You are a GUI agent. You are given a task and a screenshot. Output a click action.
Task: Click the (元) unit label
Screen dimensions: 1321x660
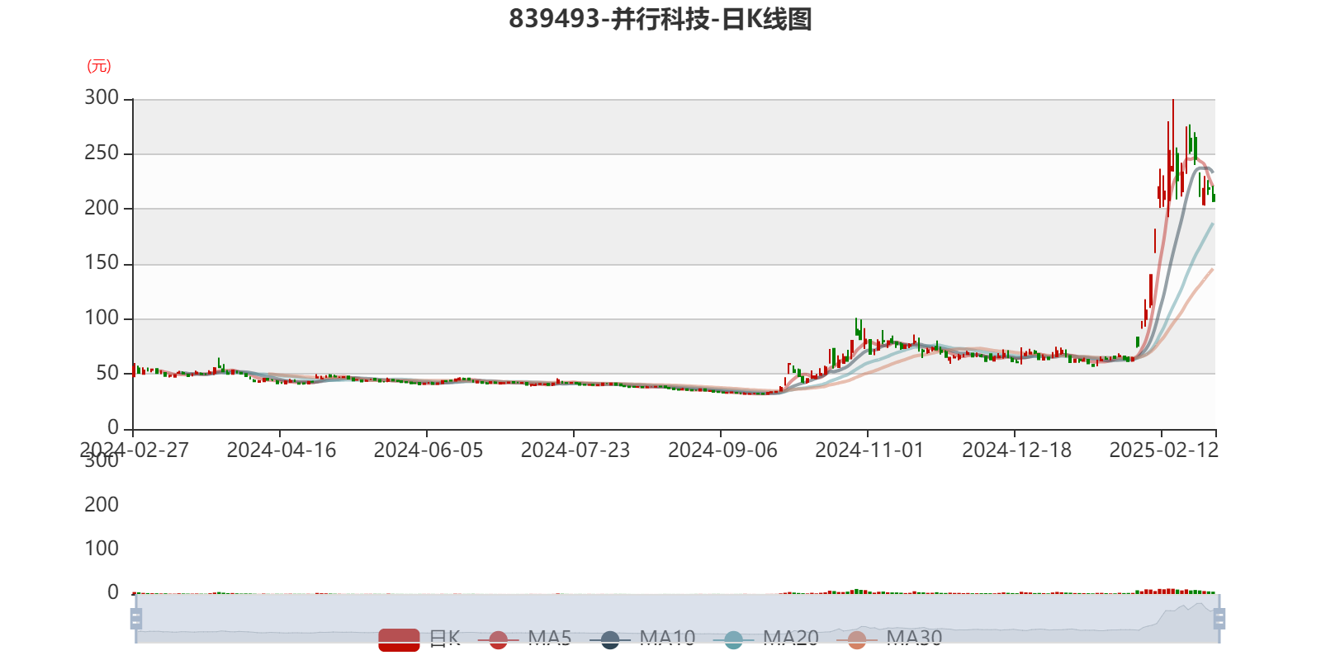coord(99,66)
